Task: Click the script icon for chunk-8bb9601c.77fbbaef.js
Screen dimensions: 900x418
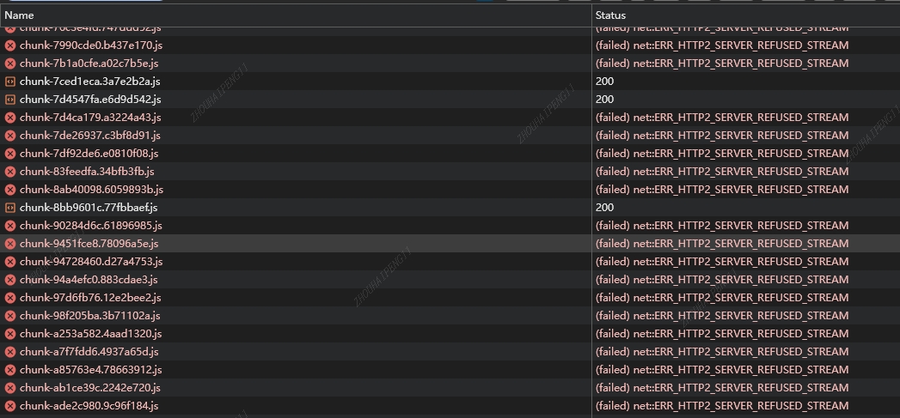Action: [9, 208]
